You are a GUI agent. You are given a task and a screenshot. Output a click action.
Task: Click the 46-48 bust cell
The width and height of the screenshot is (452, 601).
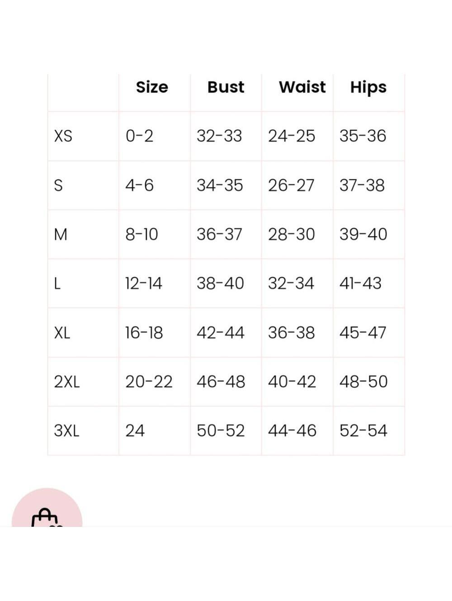click(x=221, y=382)
